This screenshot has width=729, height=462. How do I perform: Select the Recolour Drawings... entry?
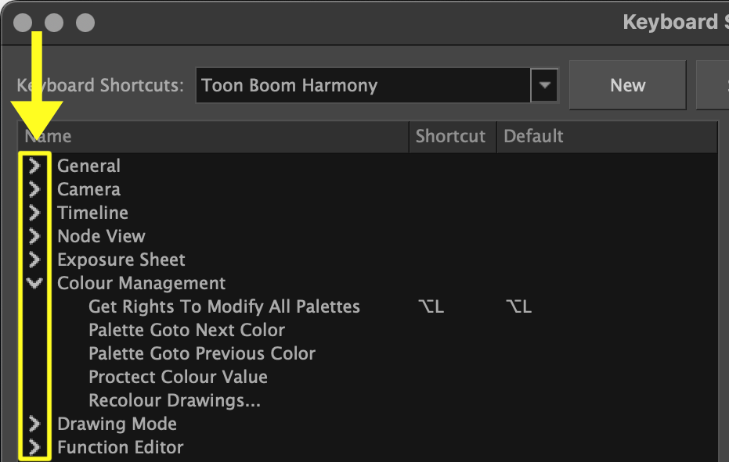[175, 401]
